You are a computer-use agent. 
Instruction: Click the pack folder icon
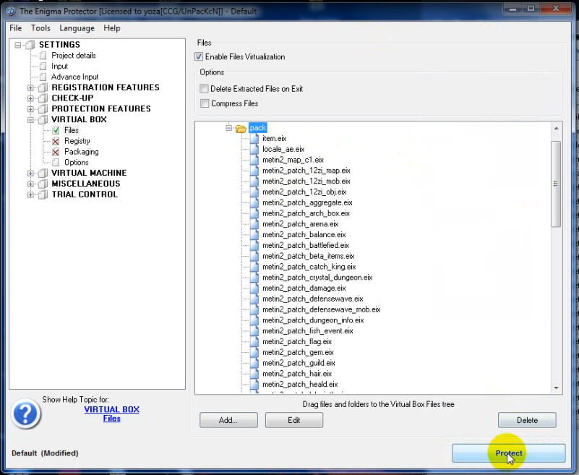coord(241,129)
